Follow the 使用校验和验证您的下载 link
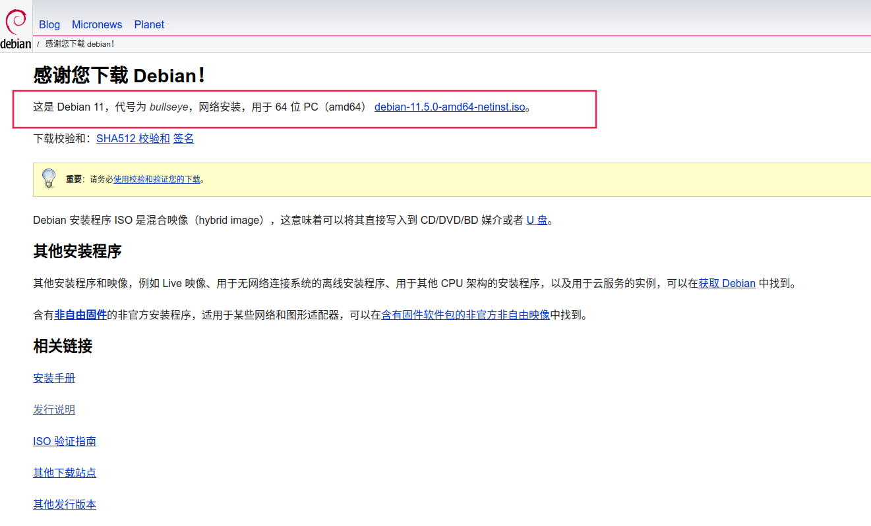The width and height of the screenshot is (871, 526). pos(157,179)
